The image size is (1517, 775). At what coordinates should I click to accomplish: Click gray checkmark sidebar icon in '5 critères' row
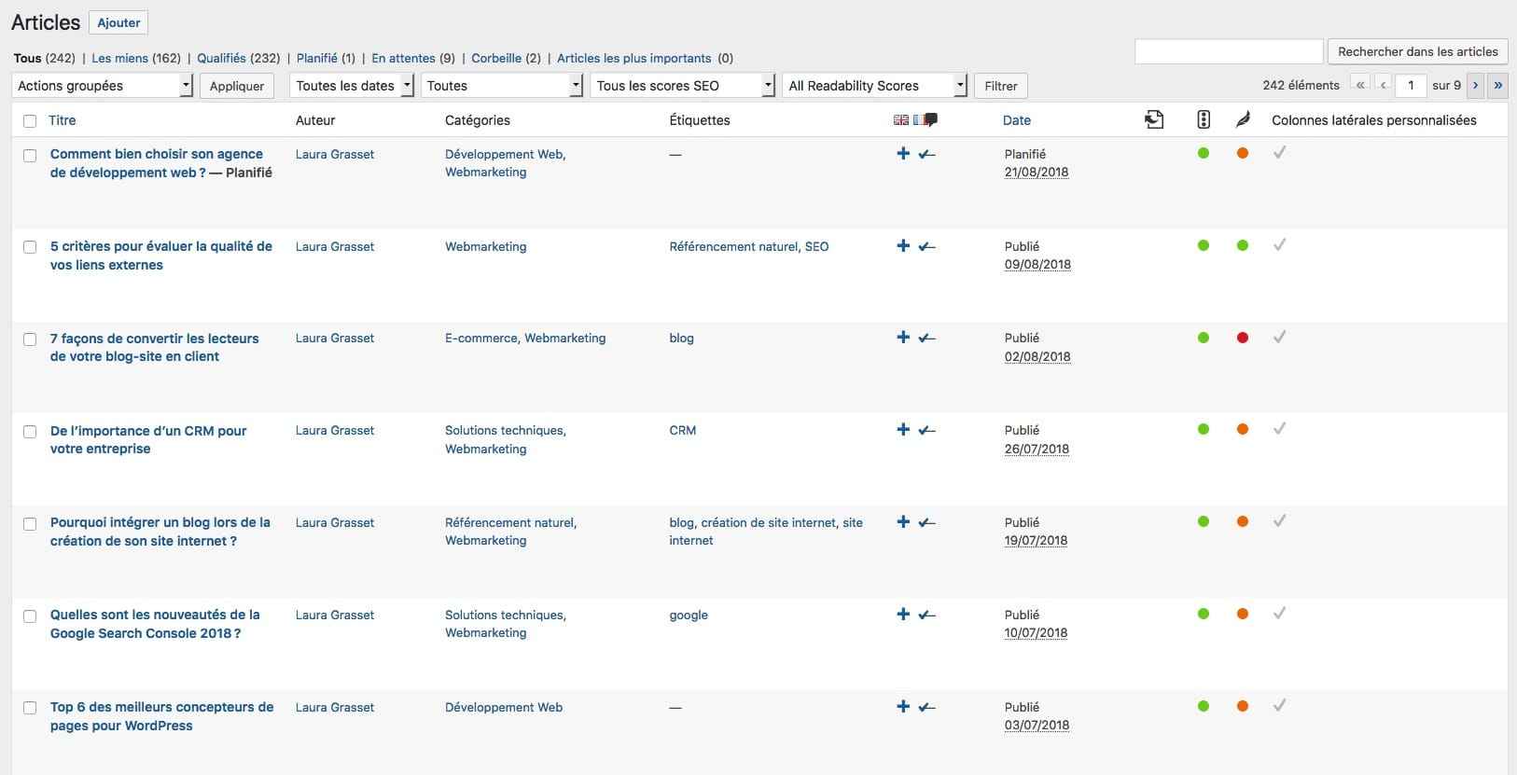[x=1280, y=244]
